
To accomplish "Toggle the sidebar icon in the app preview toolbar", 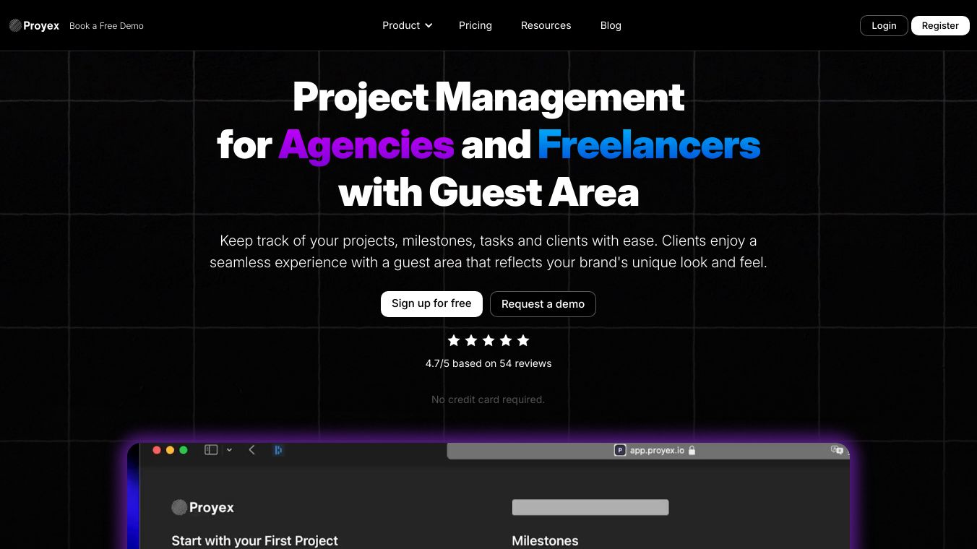I will click(x=211, y=450).
